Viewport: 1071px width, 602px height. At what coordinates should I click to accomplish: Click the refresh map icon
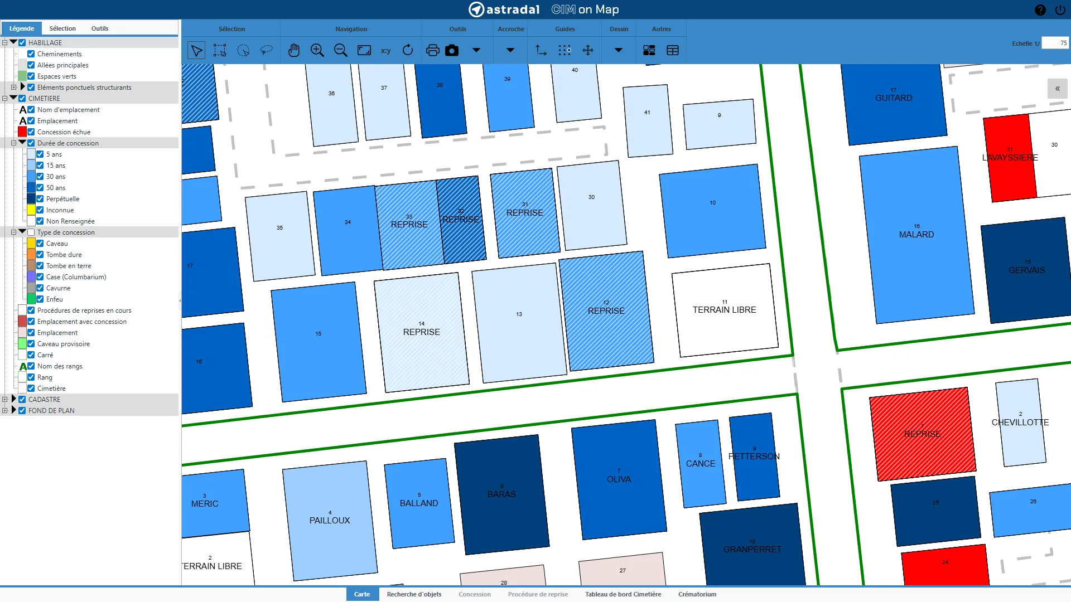408,51
